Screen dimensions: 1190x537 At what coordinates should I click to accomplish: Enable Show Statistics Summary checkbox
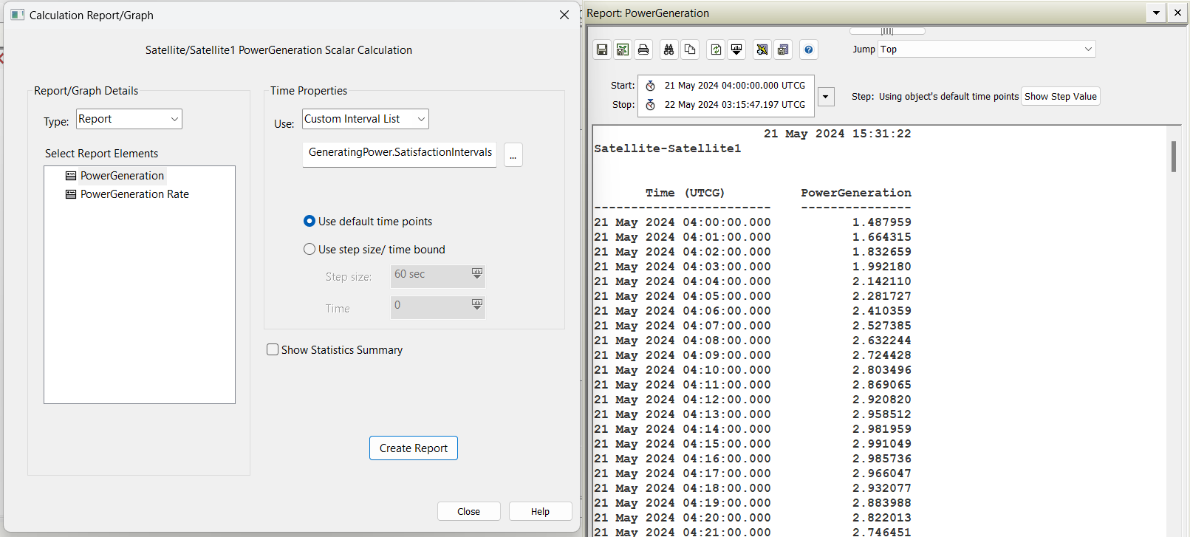coord(273,349)
